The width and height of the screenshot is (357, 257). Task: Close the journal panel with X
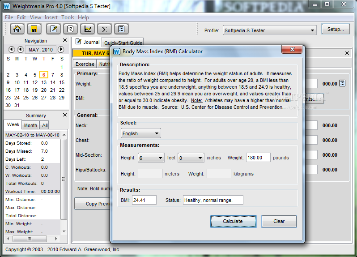click(347, 53)
